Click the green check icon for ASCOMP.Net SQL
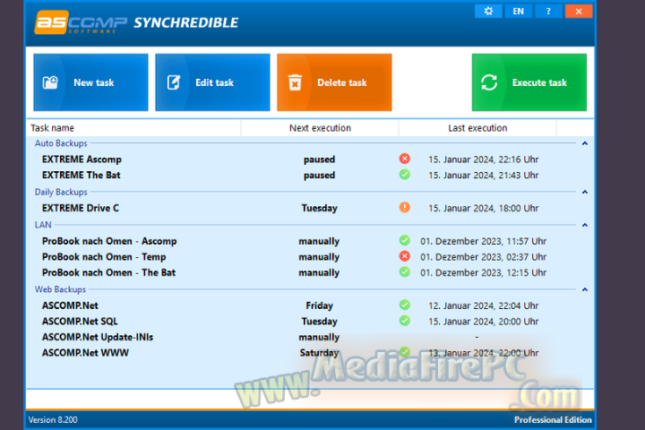Image resolution: width=645 pixels, height=430 pixels. [405, 320]
